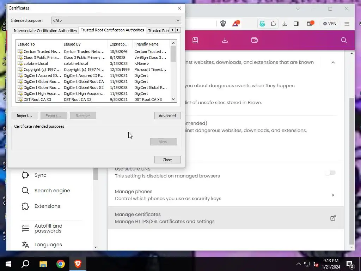Open Windows taskbar search icon
The image size is (361, 271).
coord(25,264)
